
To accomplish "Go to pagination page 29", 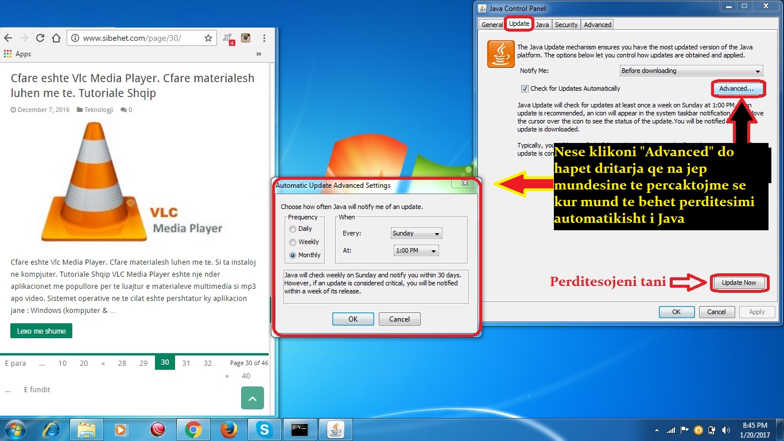I will (x=143, y=363).
